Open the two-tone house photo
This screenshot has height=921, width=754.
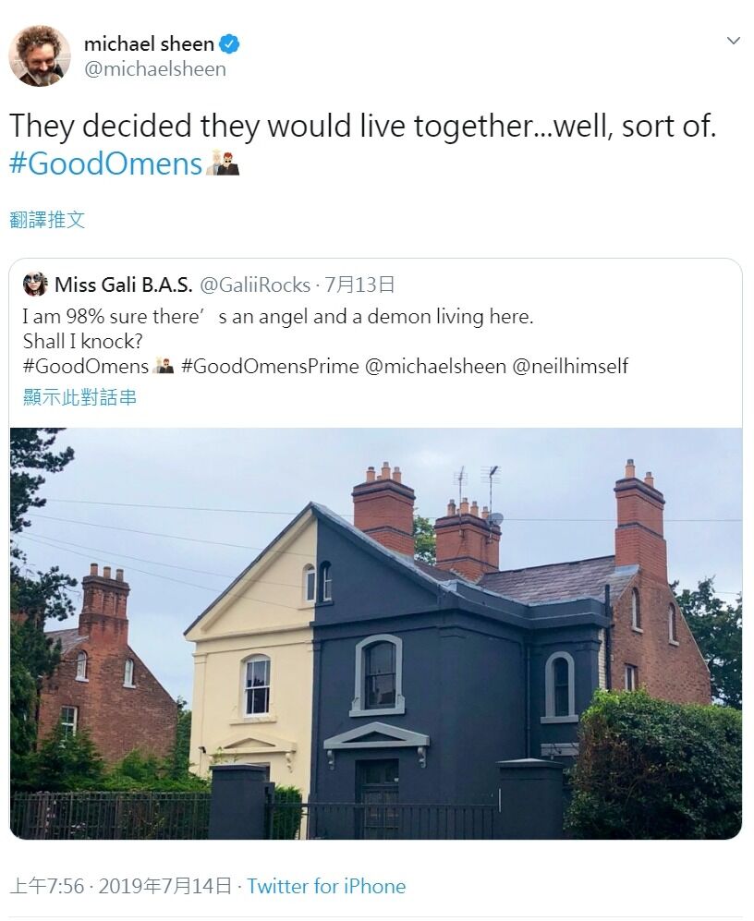point(376,633)
